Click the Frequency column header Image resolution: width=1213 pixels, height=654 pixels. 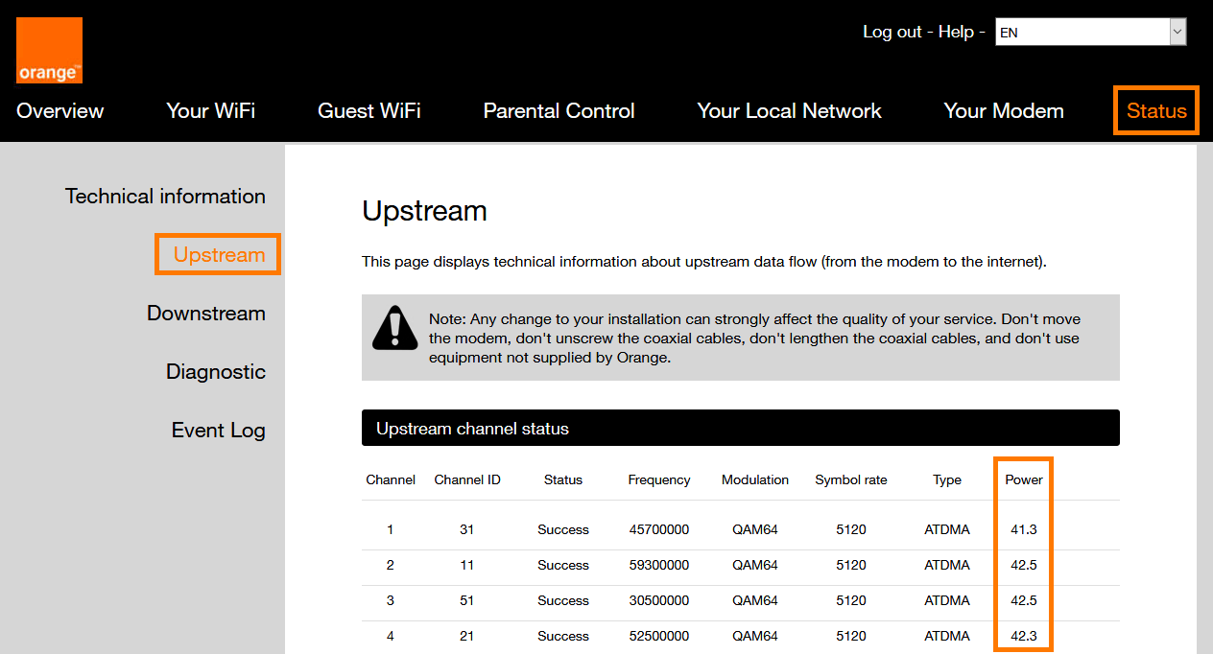tap(659, 479)
